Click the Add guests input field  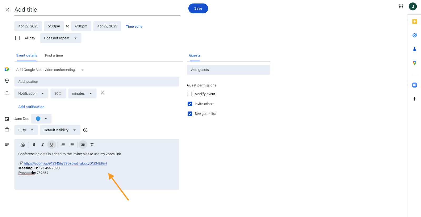(228, 70)
